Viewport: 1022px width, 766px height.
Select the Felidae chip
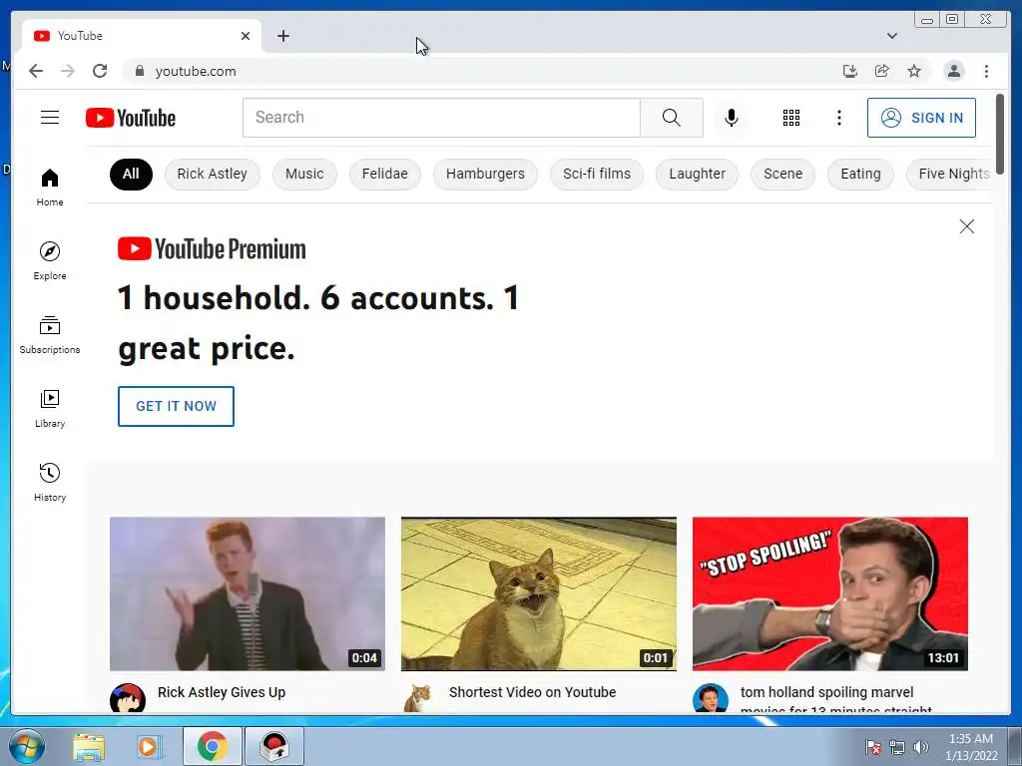[x=384, y=174]
